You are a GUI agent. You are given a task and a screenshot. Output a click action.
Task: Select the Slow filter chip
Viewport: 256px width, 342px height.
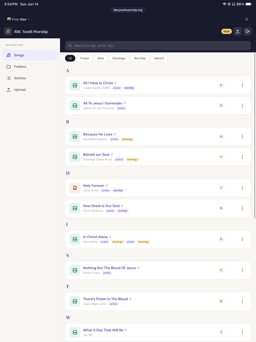[101, 58]
